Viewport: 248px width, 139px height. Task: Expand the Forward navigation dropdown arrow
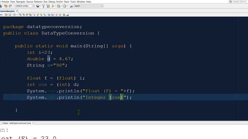pyautogui.click(x=17, y=15)
